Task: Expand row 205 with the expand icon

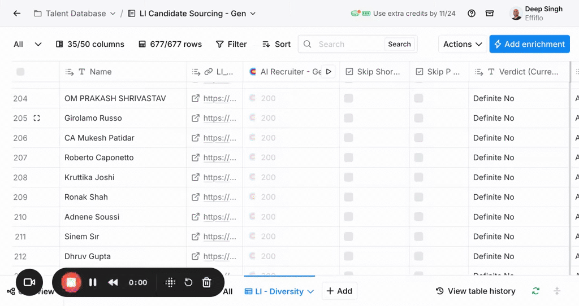Action: pyautogui.click(x=37, y=118)
